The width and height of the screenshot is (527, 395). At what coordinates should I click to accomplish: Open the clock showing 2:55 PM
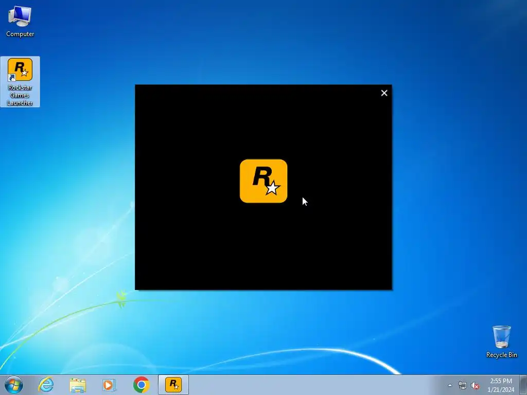pos(501,385)
